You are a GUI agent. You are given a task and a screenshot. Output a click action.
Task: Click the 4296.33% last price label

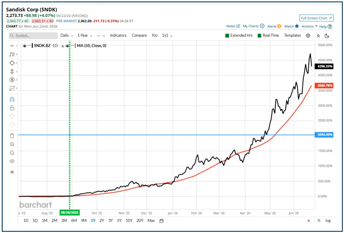pyautogui.click(x=324, y=66)
